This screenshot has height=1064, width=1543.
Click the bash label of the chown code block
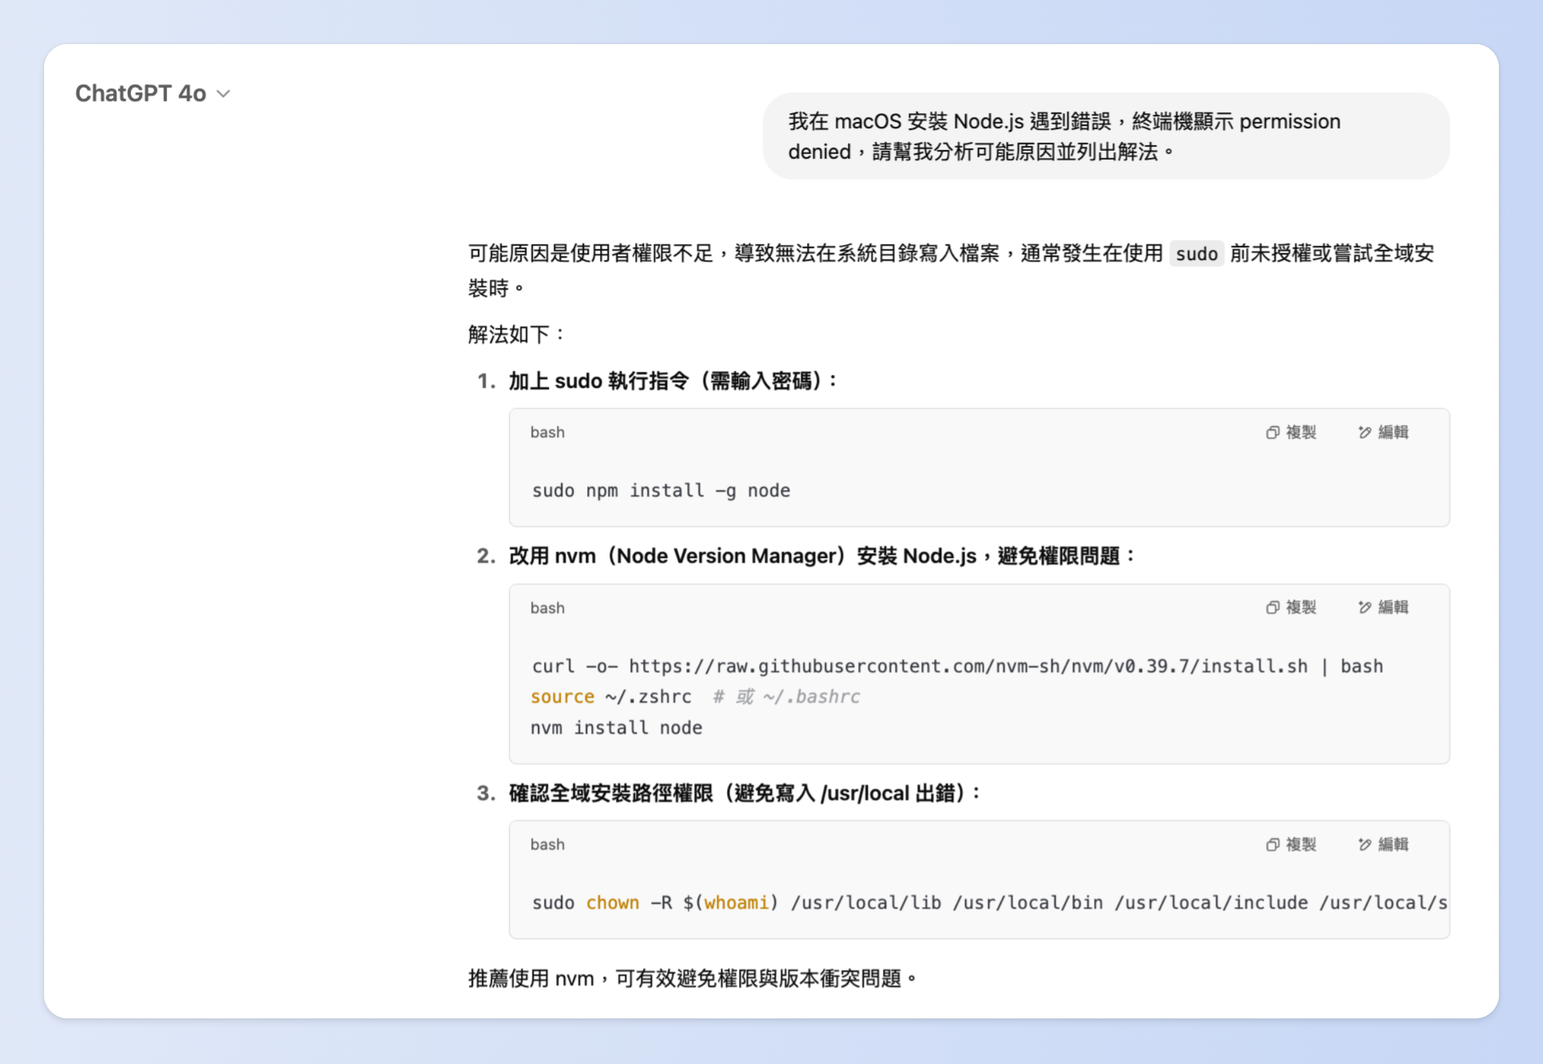coord(547,845)
